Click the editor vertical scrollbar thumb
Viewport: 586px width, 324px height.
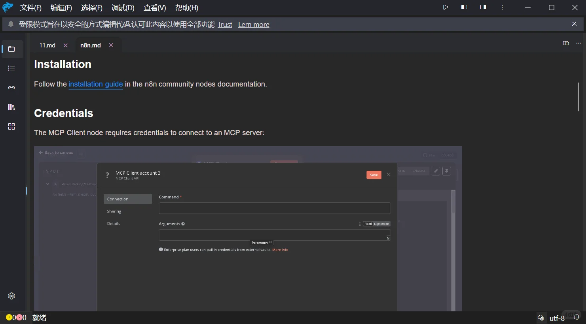coord(578,97)
